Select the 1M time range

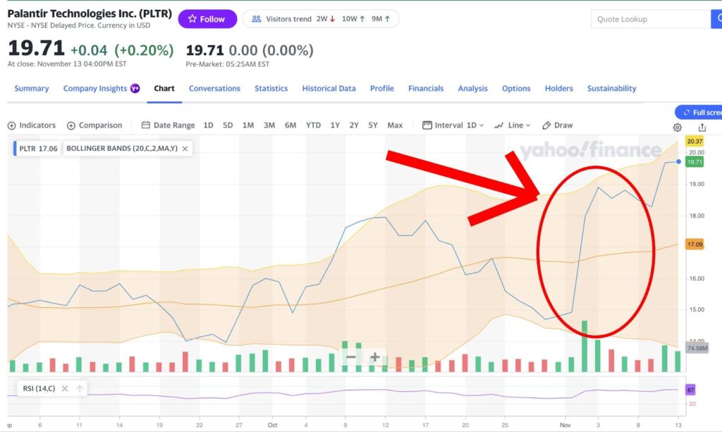[x=248, y=125]
